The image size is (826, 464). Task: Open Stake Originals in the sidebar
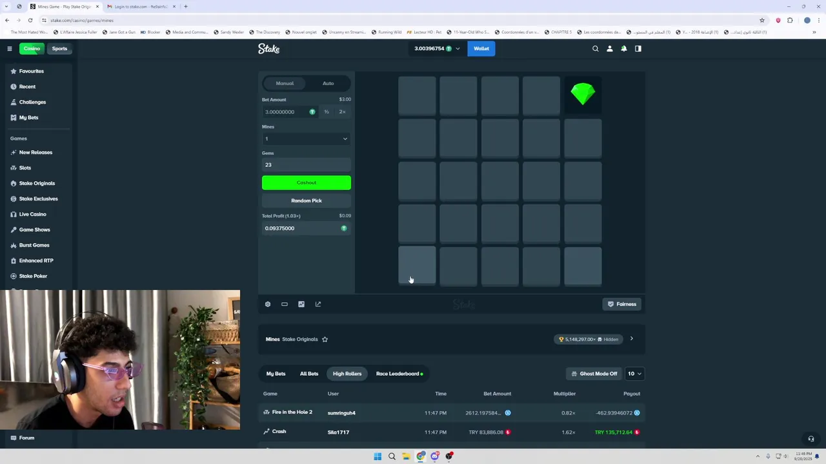pos(37,183)
